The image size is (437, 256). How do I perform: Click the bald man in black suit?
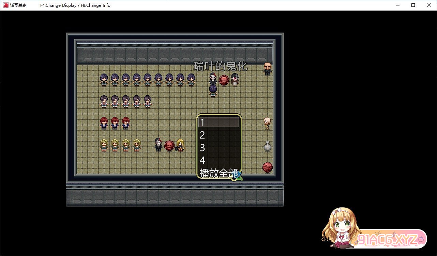(x=268, y=69)
